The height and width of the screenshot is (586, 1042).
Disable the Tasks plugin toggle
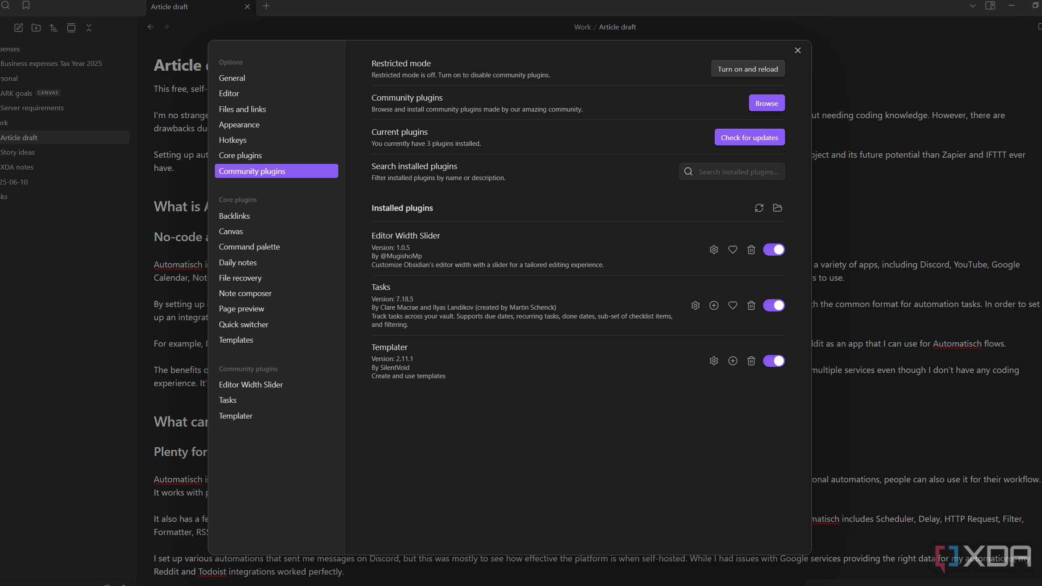click(774, 305)
